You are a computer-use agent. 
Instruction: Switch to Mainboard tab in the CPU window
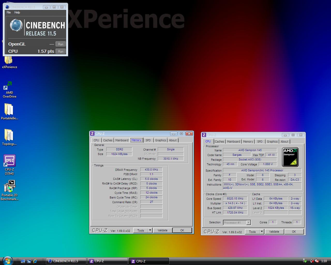(x=234, y=142)
